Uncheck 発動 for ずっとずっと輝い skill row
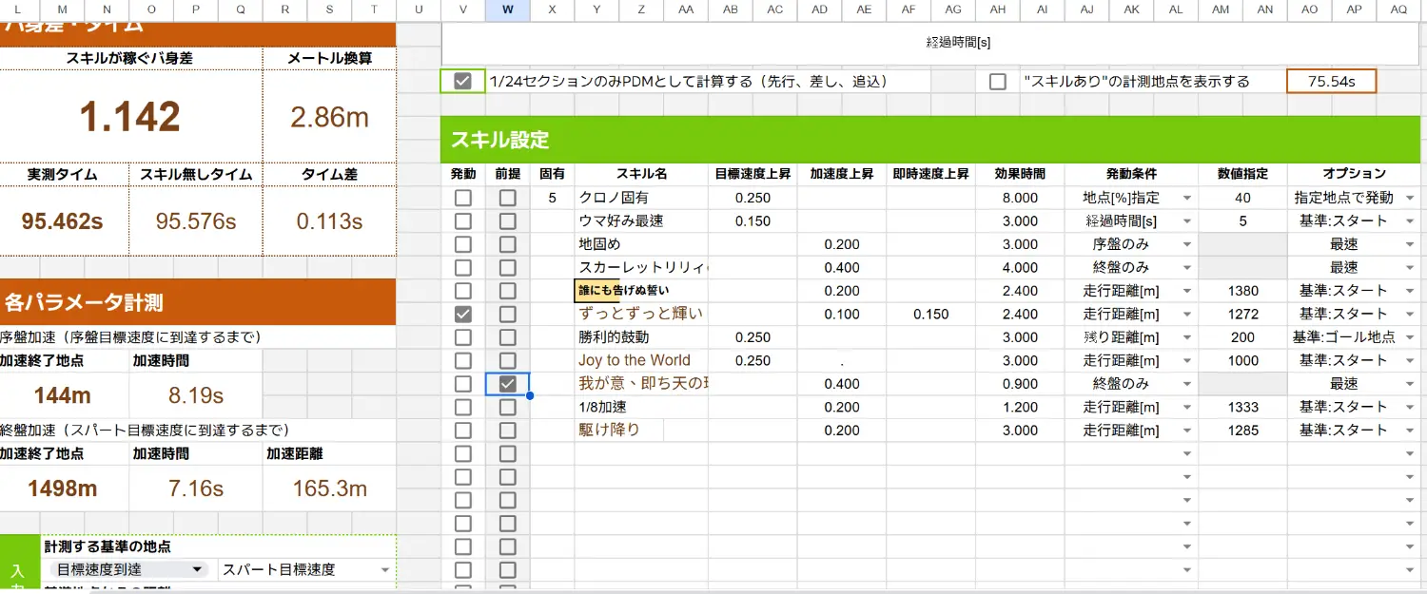The image size is (1427, 594). click(463, 314)
